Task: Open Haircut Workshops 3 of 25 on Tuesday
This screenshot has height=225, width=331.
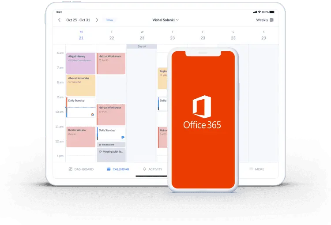Action: pos(111,64)
